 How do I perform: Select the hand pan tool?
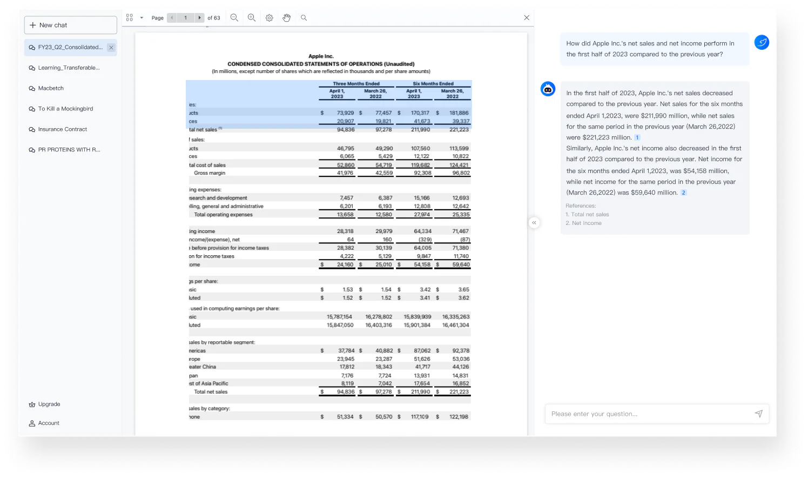(x=286, y=17)
